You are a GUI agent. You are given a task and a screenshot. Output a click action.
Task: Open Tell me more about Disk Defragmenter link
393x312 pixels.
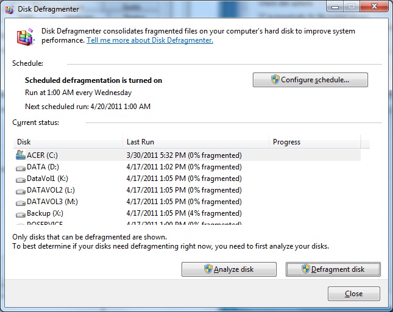pyautogui.click(x=150, y=40)
